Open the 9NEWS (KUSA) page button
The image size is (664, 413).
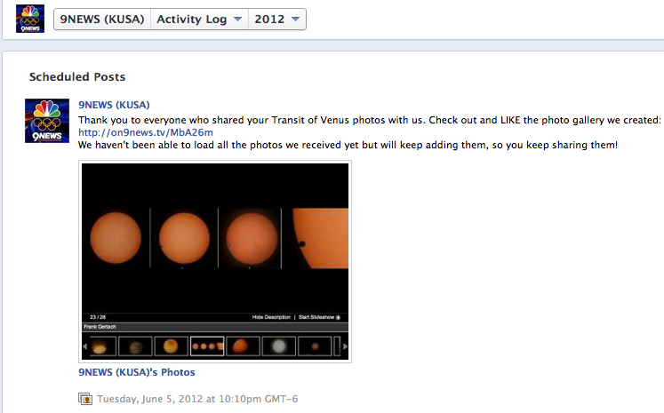(102, 19)
